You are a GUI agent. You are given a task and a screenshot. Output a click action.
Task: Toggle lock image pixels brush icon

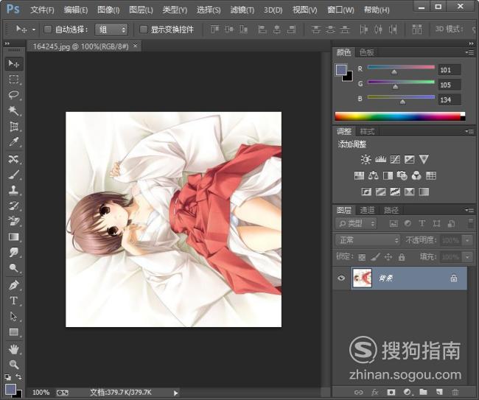pyautogui.click(x=375, y=257)
